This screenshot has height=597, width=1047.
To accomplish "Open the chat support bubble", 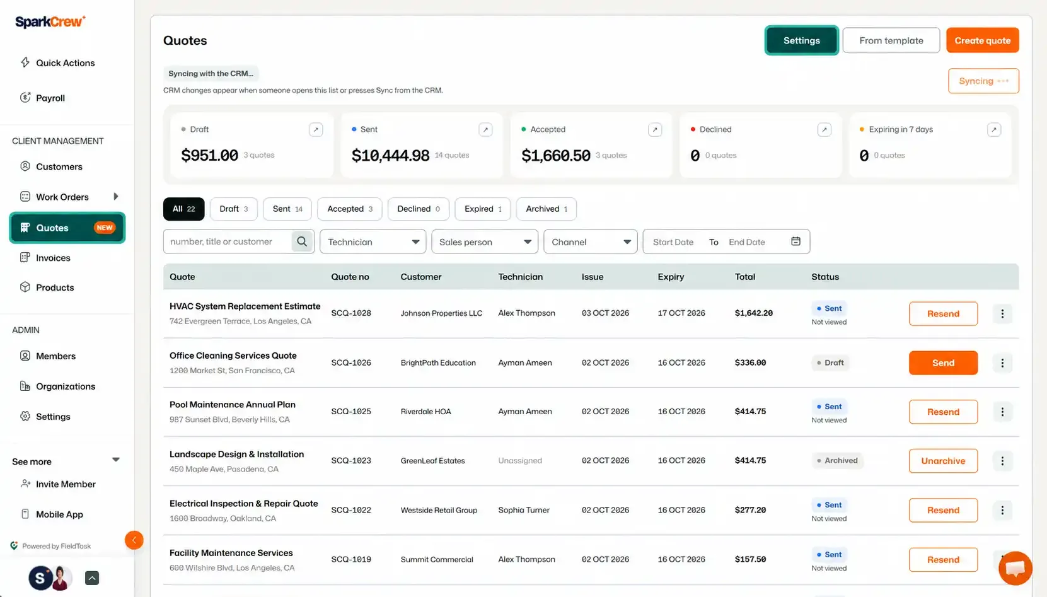I will point(1015,568).
